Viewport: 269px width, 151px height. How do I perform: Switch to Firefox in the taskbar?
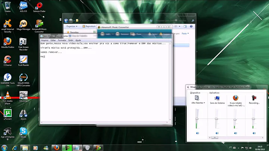[x=56, y=148]
